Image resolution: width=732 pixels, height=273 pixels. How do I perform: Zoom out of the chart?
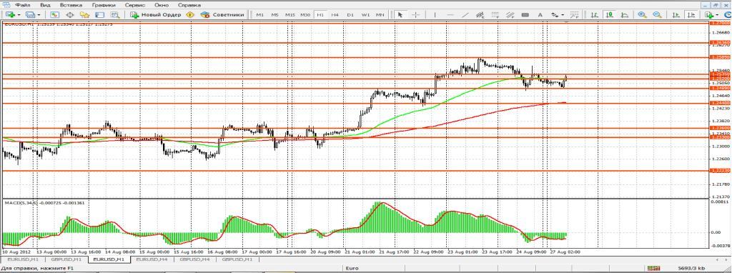658,14
